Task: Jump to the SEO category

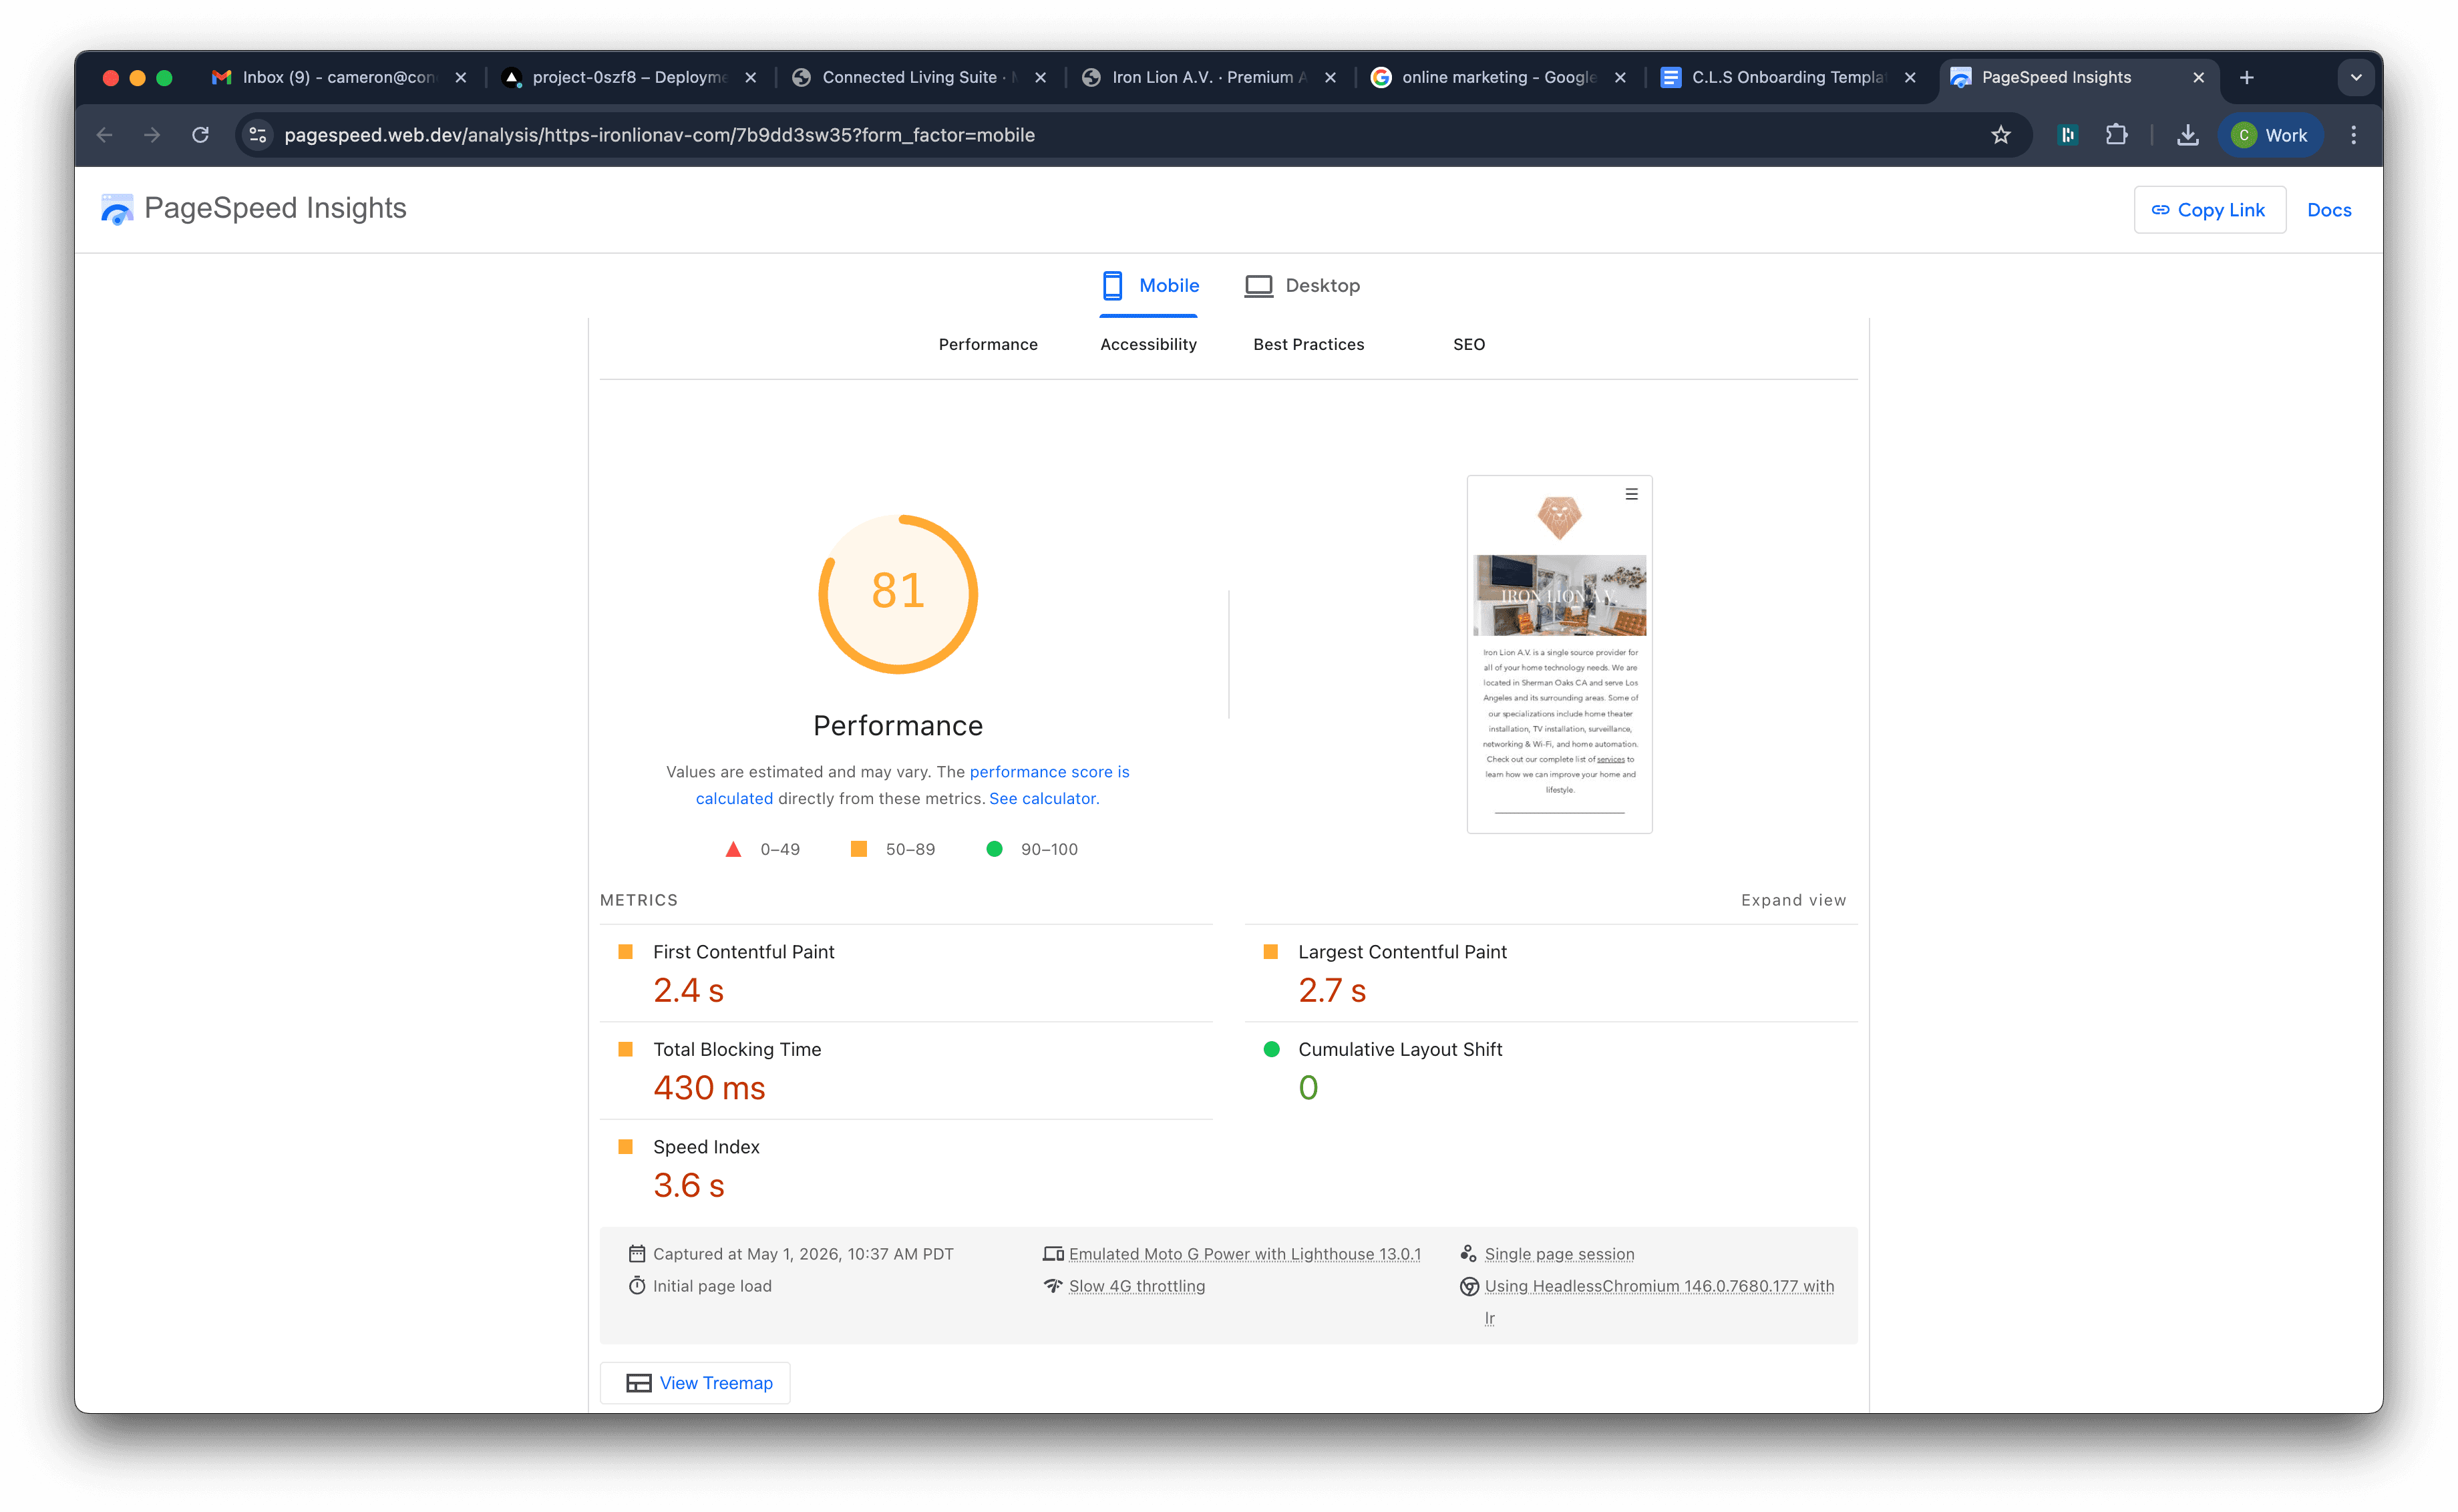Action: pos(1468,344)
